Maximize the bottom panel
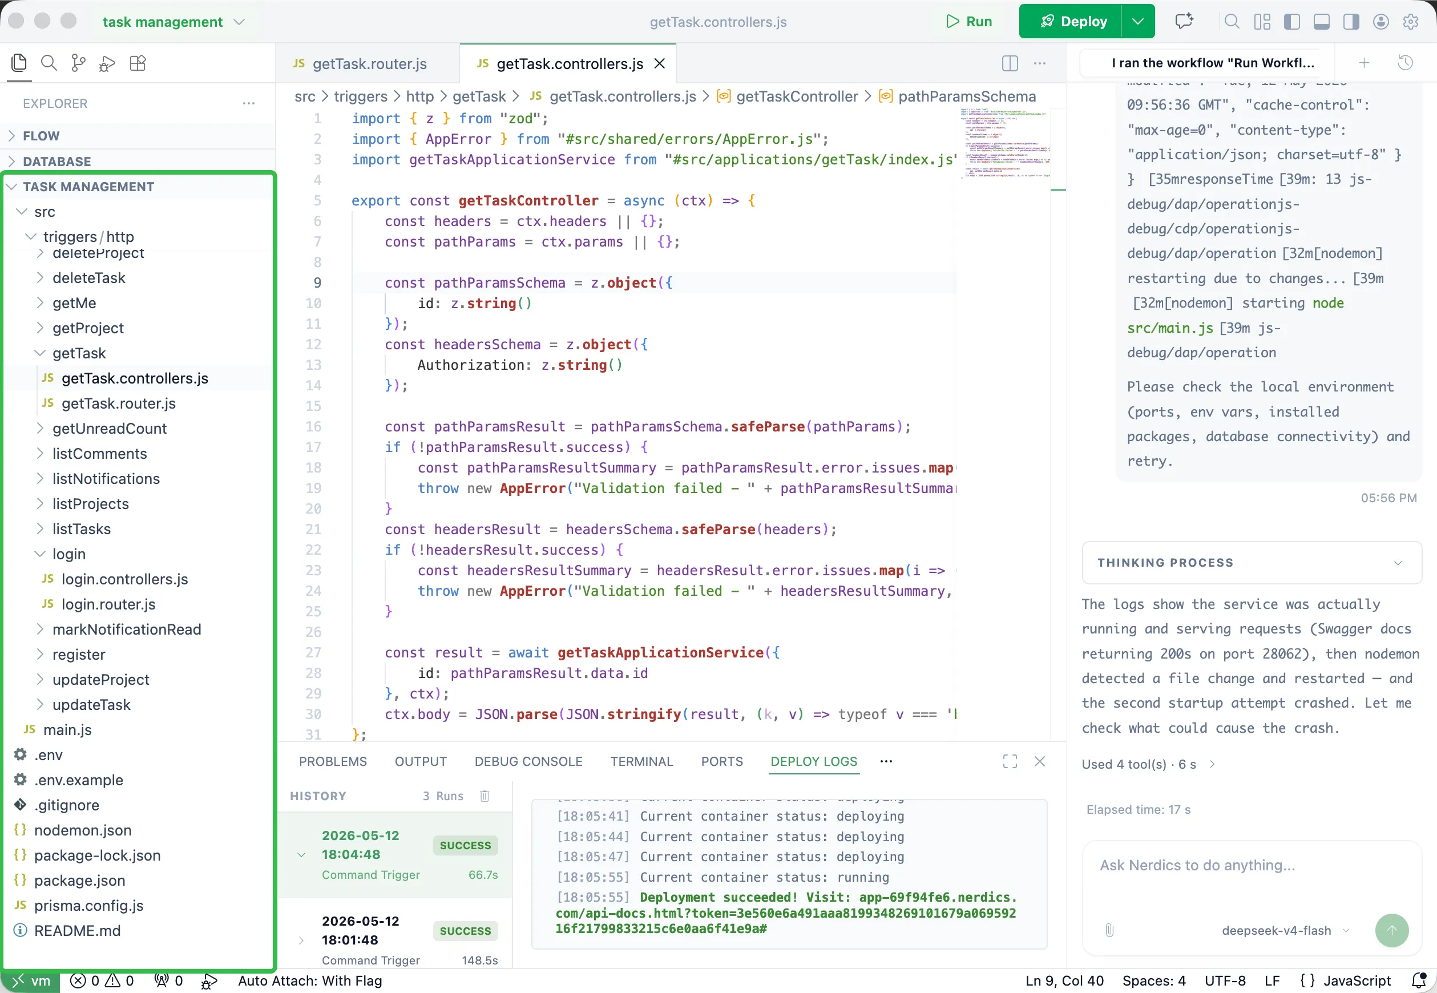The width and height of the screenshot is (1437, 993). pos(1010,761)
